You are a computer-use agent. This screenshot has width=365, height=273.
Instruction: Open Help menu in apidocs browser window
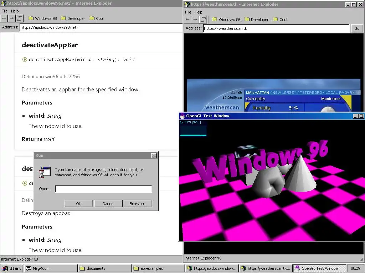tap(15, 11)
